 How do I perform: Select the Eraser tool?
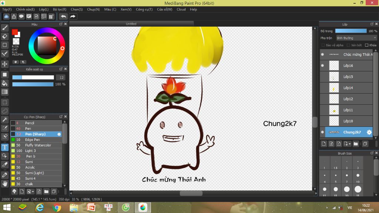[x=4, y=37]
